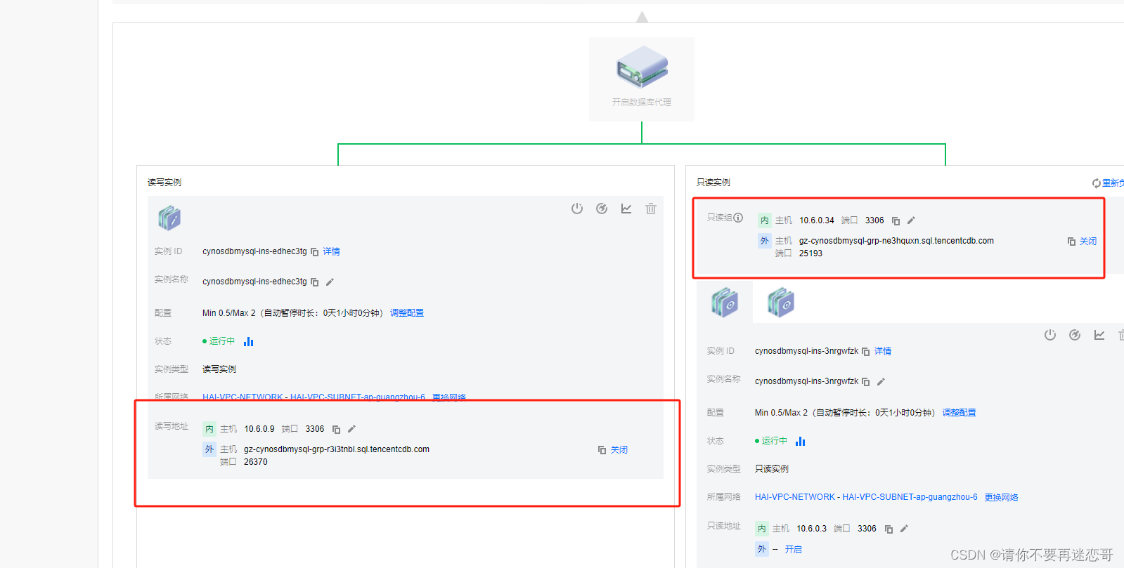Click the 读写实例 panel heading
The height and width of the screenshot is (568, 1124).
point(164,183)
